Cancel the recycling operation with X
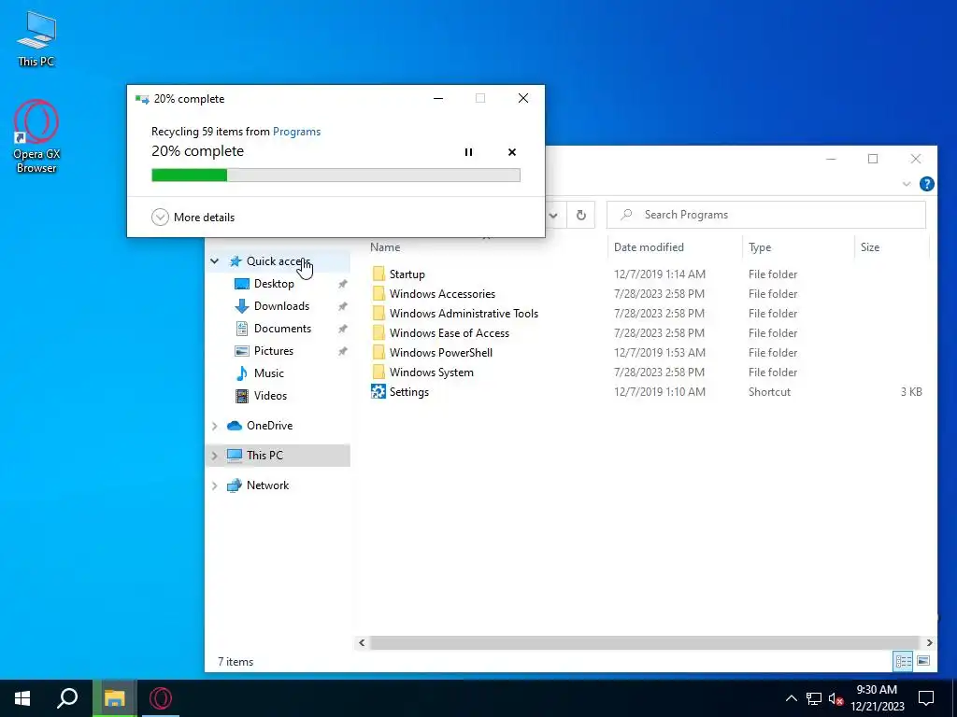 (x=512, y=152)
